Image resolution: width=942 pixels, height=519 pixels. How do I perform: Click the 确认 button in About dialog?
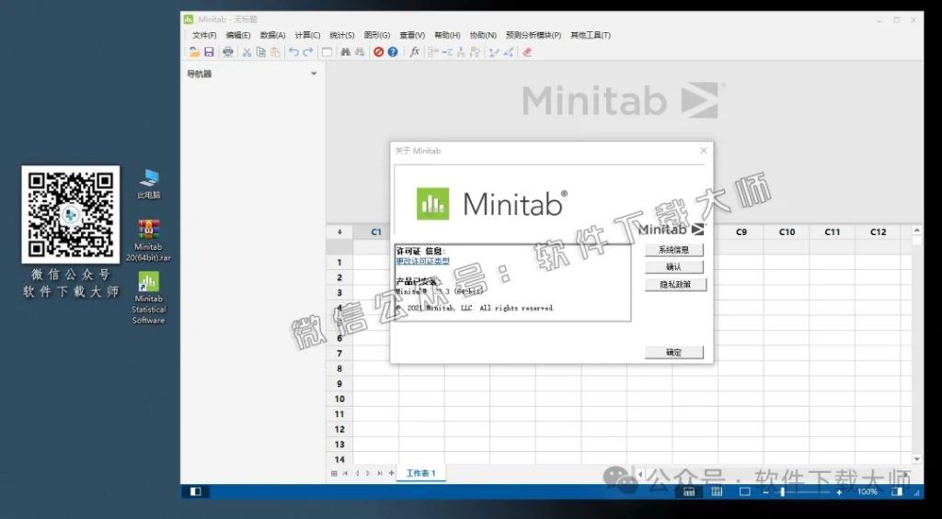coord(674,267)
